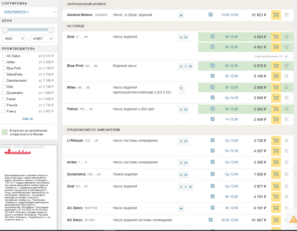Expand manufacturer list with ЕЩЕ 30
Image resolution: width=297 pixels, height=231 pixels.
[x=28, y=119]
